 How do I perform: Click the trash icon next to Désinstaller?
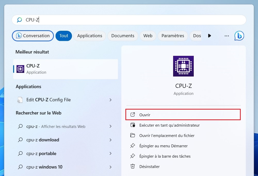coord(133,166)
